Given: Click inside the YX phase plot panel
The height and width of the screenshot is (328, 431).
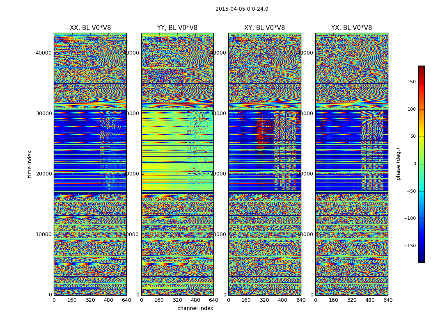Looking at the screenshot, I should coord(351,164).
